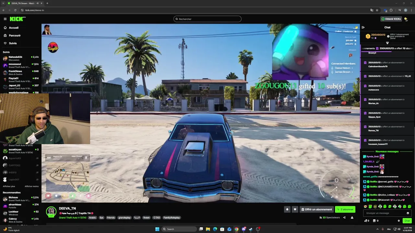Click the gtaroleplay tag
The height and width of the screenshot is (233, 415).
pyautogui.click(x=124, y=218)
